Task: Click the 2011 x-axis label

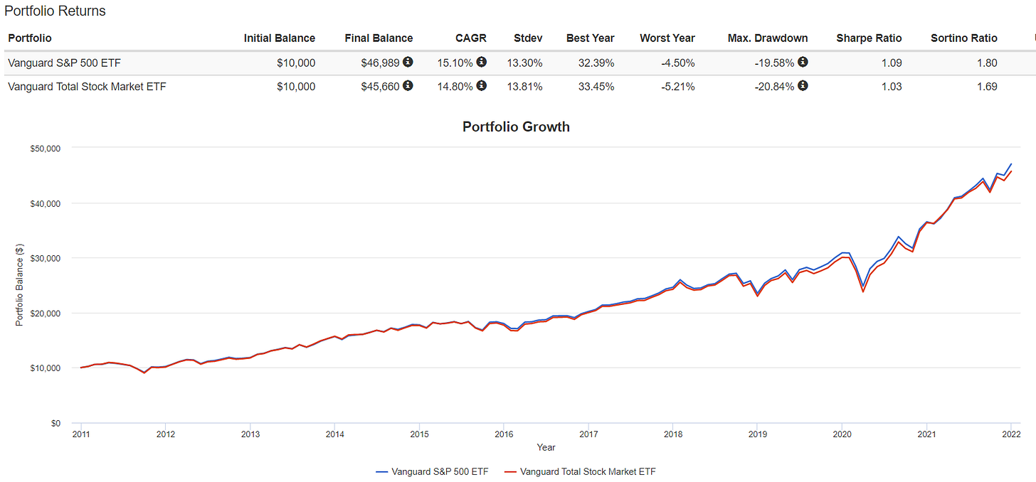Action: (81, 434)
